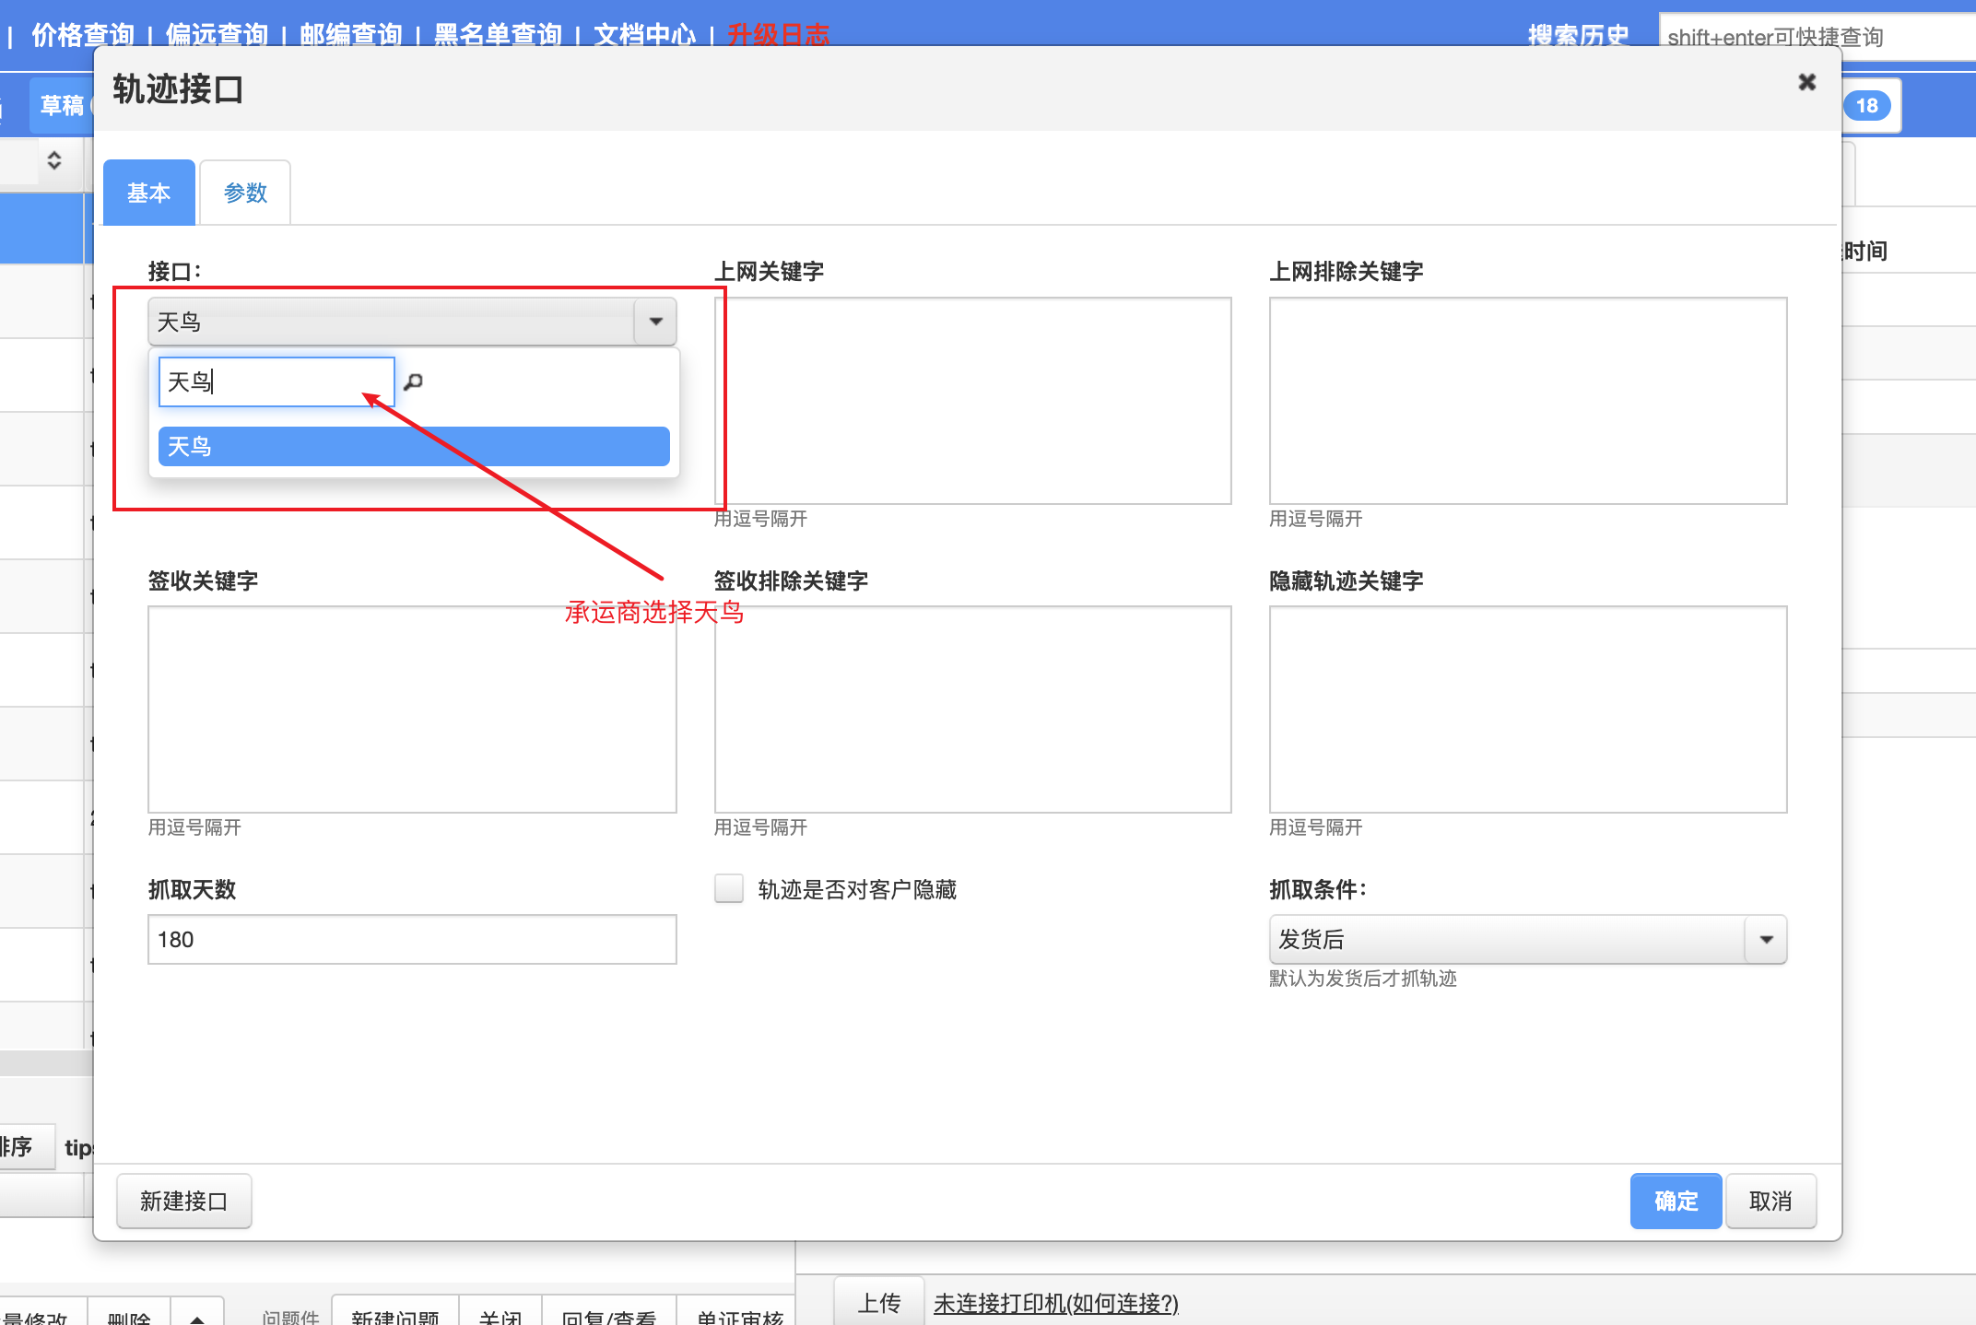Screen dimensions: 1976x1325
Task: Open 未连接打印机(如何连接?) link
Action: [x=1055, y=1303]
